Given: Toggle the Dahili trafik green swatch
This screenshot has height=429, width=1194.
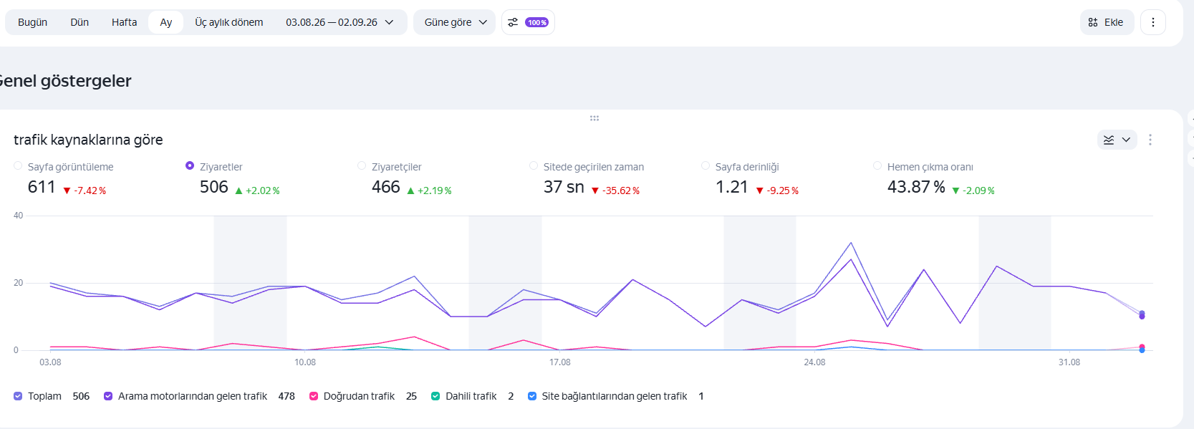Looking at the screenshot, I should pyautogui.click(x=435, y=396).
